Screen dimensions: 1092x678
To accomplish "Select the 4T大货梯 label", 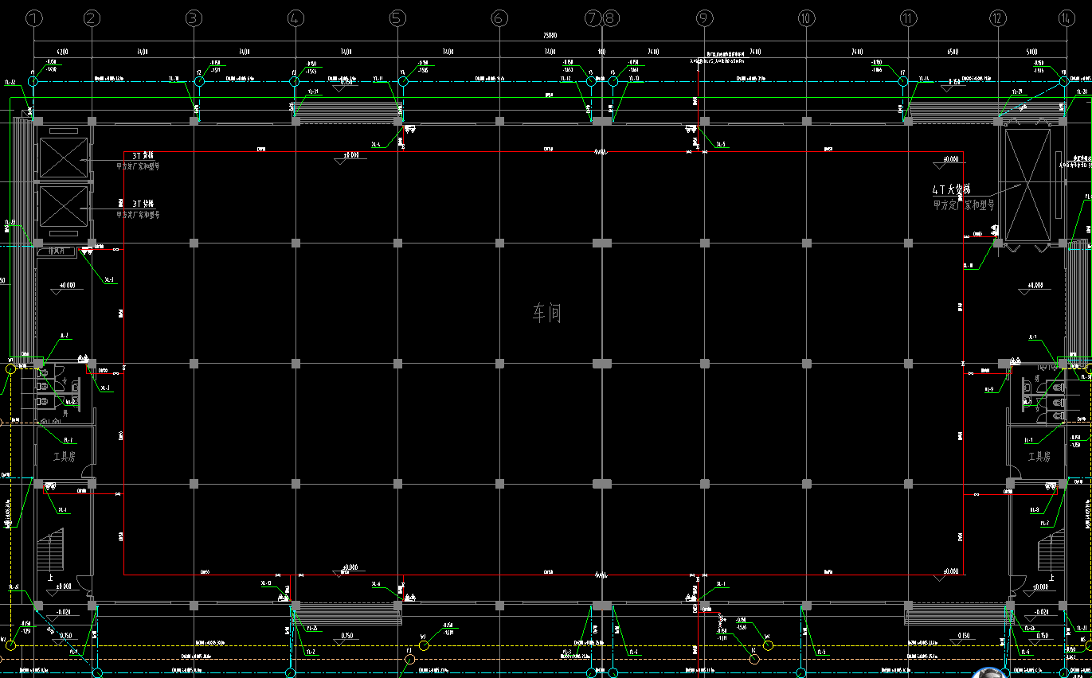I will (951, 190).
